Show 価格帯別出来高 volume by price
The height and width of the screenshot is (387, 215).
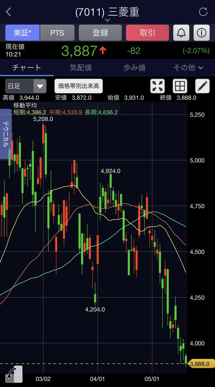pyautogui.click(x=79, y=86)
